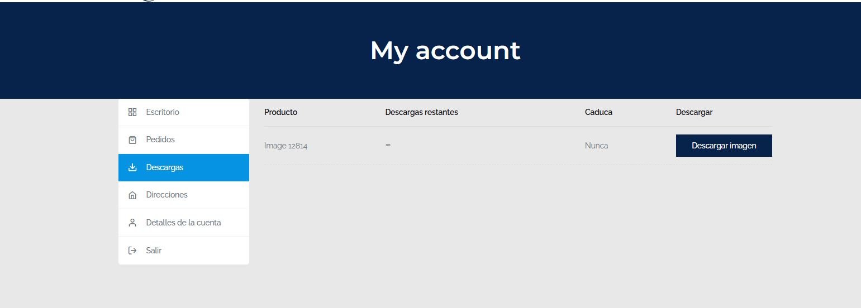Viewport: 861px width, 308px height.
Task: Open the Escritorio menu item
Action: pos(163,112)
